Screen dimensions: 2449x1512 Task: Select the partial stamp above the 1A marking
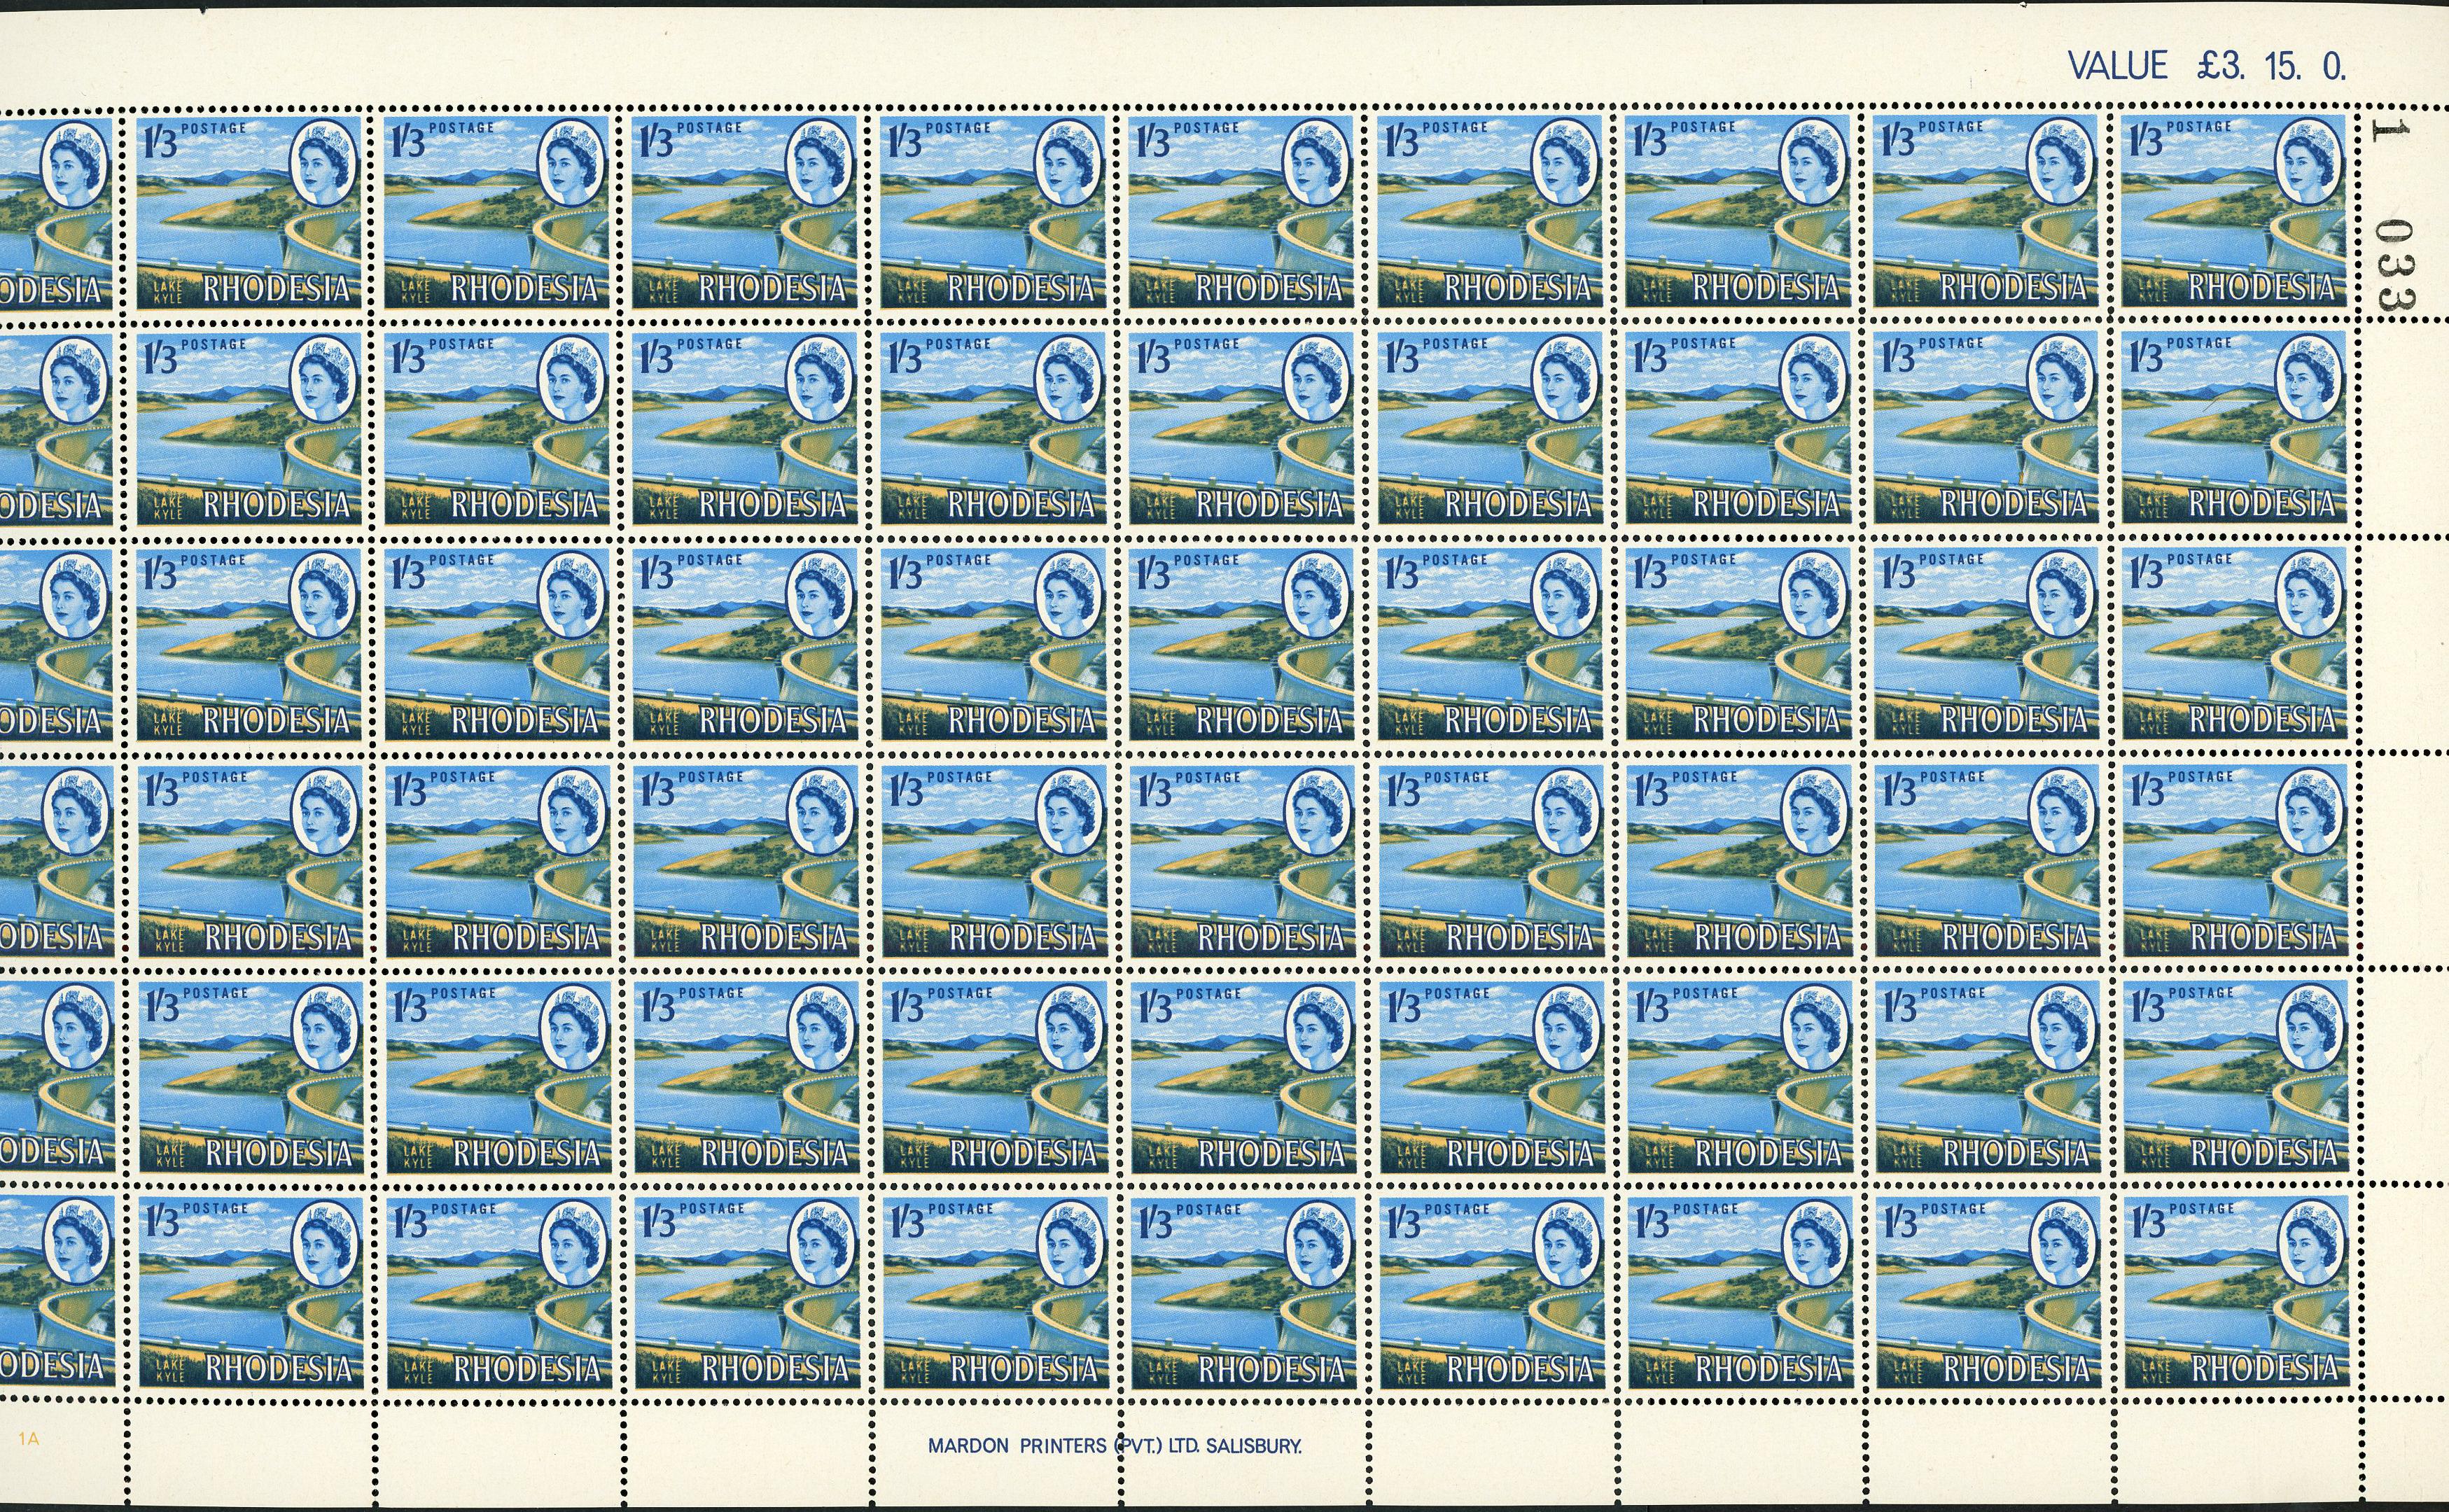tap(55, 1292)
